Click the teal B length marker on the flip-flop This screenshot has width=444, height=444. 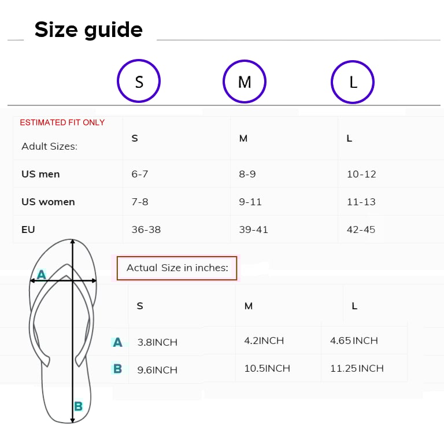coord(78,406)
